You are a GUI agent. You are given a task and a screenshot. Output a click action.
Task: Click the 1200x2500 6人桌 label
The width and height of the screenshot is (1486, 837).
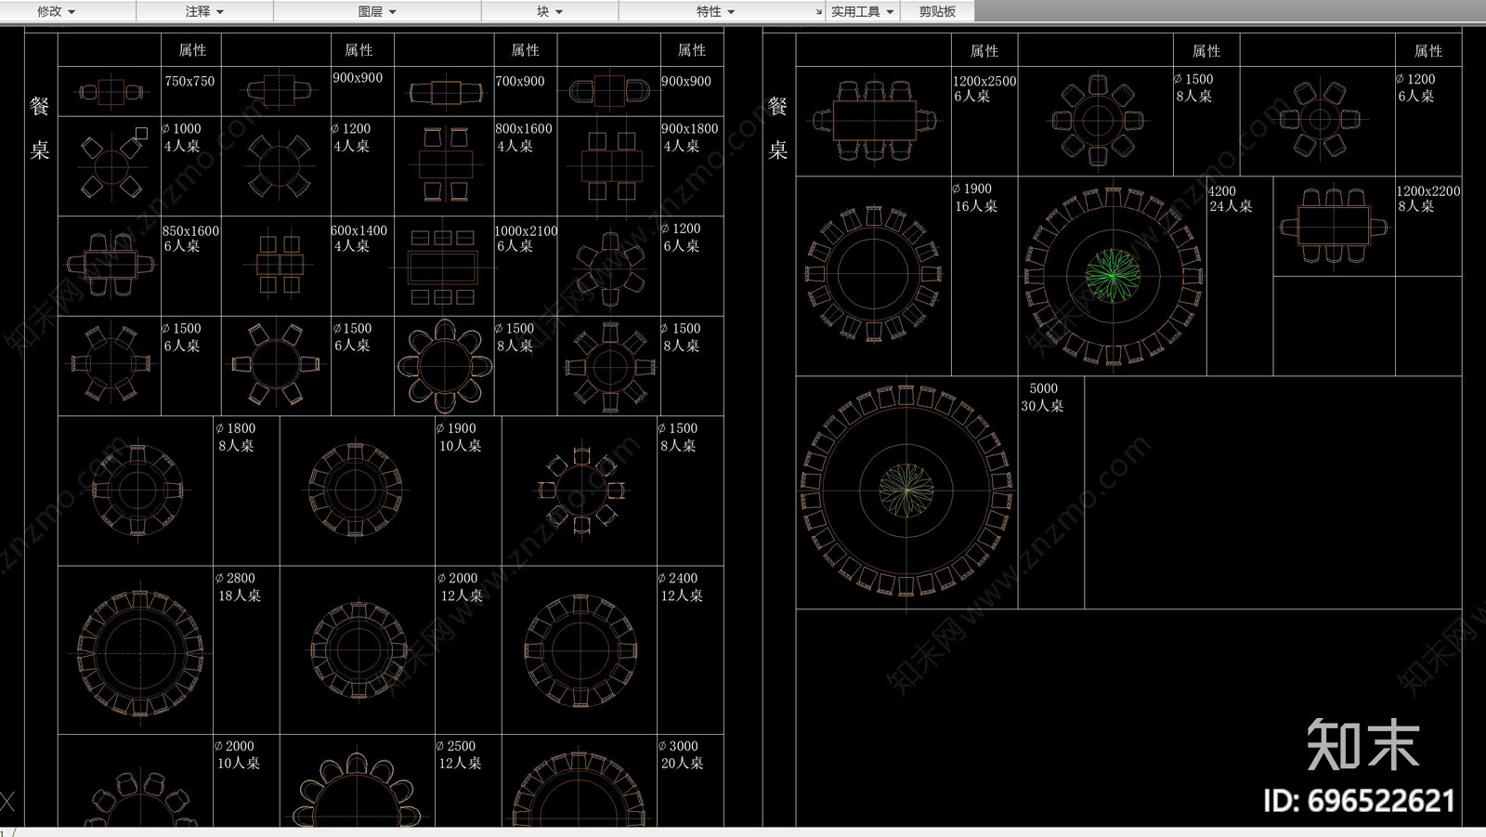984,88
